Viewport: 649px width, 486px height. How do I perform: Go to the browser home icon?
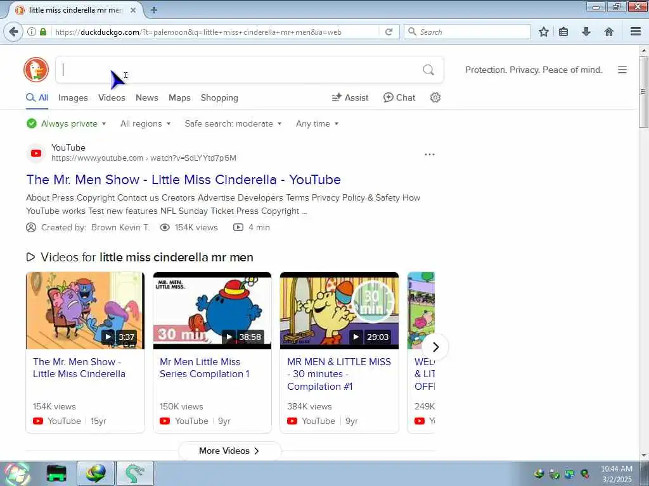click(x=609, y=32)
